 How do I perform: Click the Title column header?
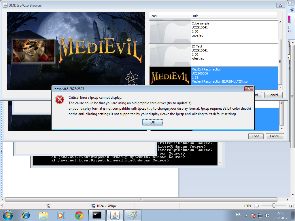[x=234, y=16]
